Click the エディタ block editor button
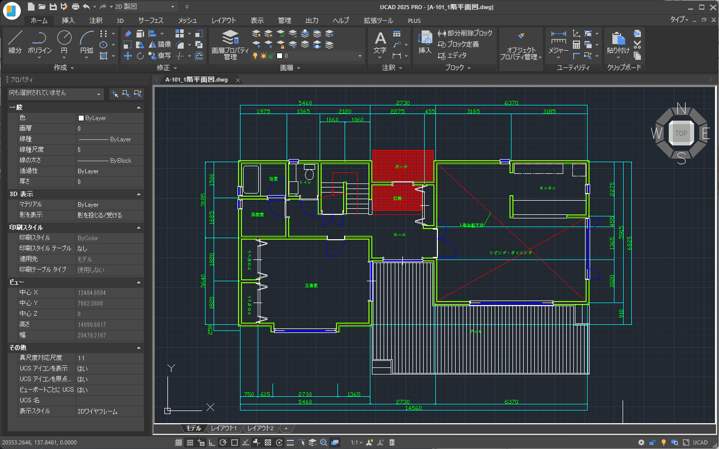This screenshot has height=449, width=719. [453, 56]
